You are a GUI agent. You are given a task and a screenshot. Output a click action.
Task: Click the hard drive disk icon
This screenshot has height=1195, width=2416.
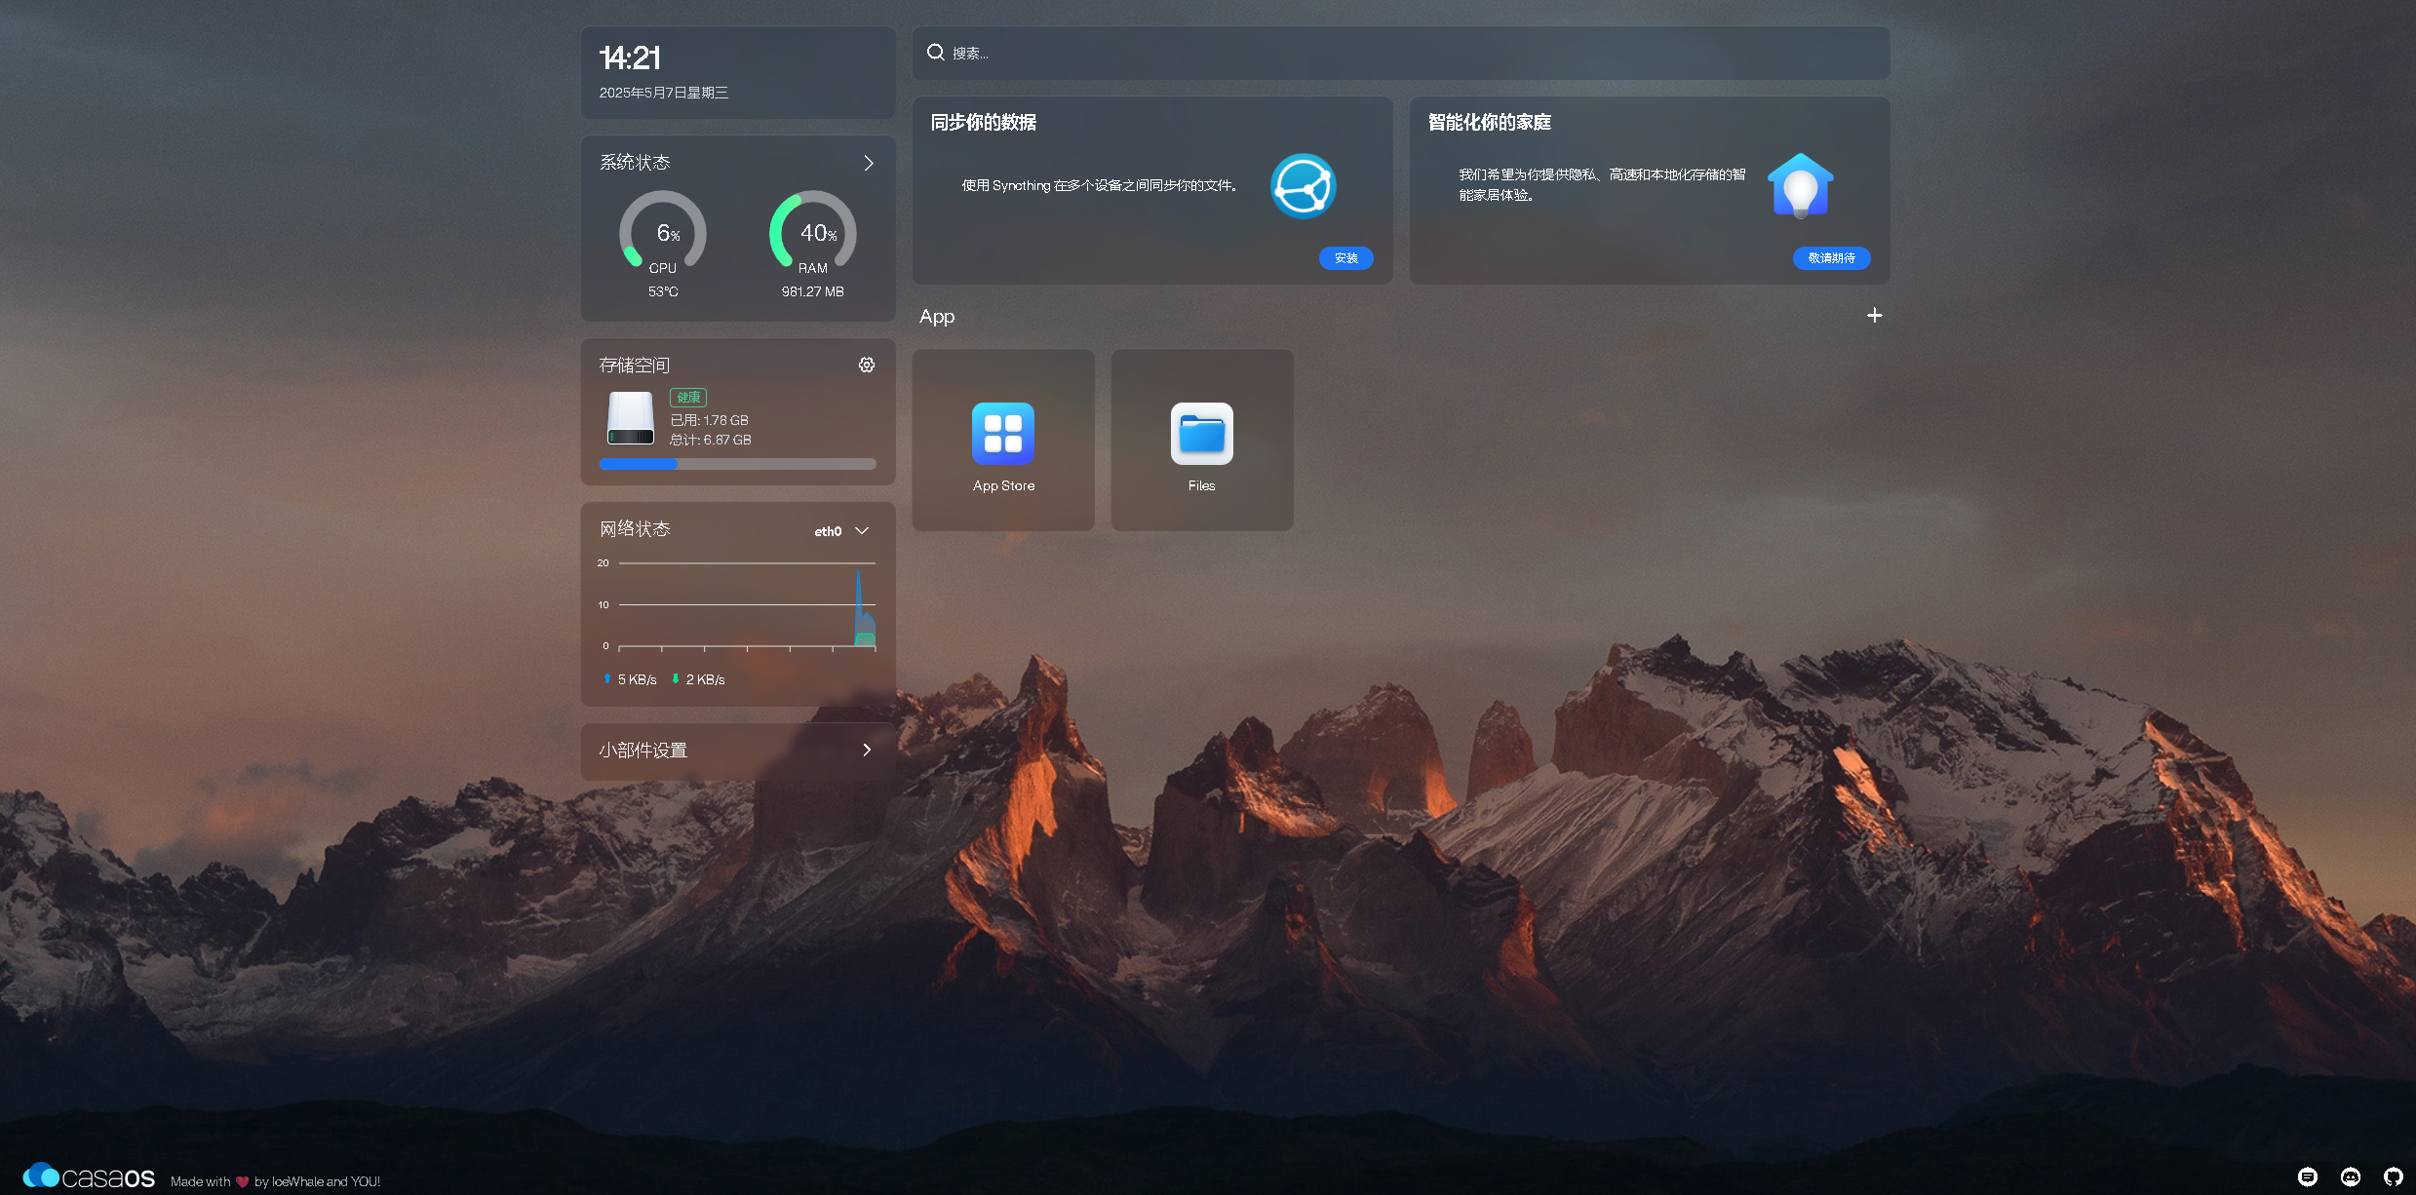631,418
